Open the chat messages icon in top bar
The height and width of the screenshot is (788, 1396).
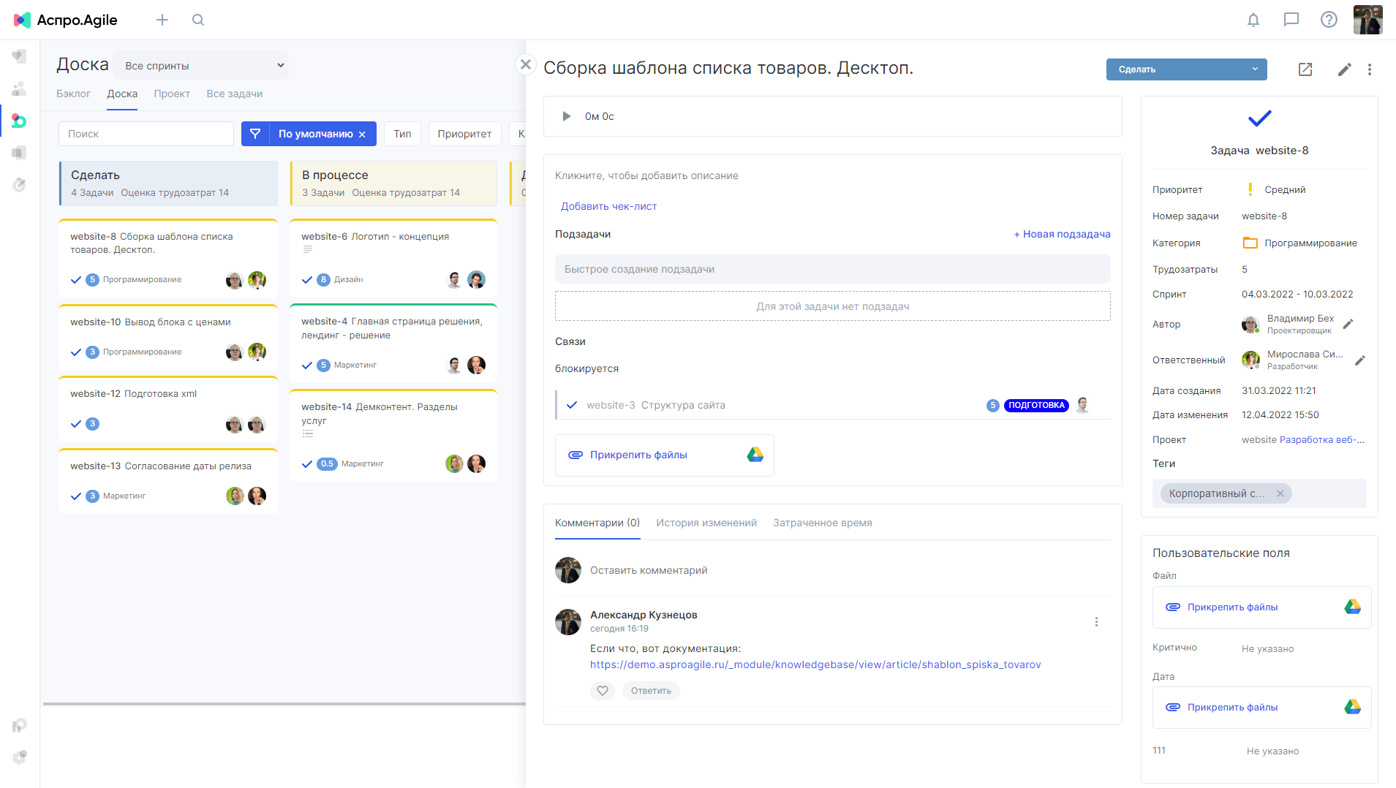coord(1291,20)
